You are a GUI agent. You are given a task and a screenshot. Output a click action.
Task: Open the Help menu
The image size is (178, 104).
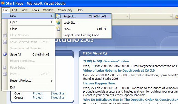[79, 10]
